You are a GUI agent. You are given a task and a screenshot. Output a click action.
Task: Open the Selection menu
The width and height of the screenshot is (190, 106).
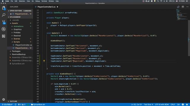click(x=22, y=1)
